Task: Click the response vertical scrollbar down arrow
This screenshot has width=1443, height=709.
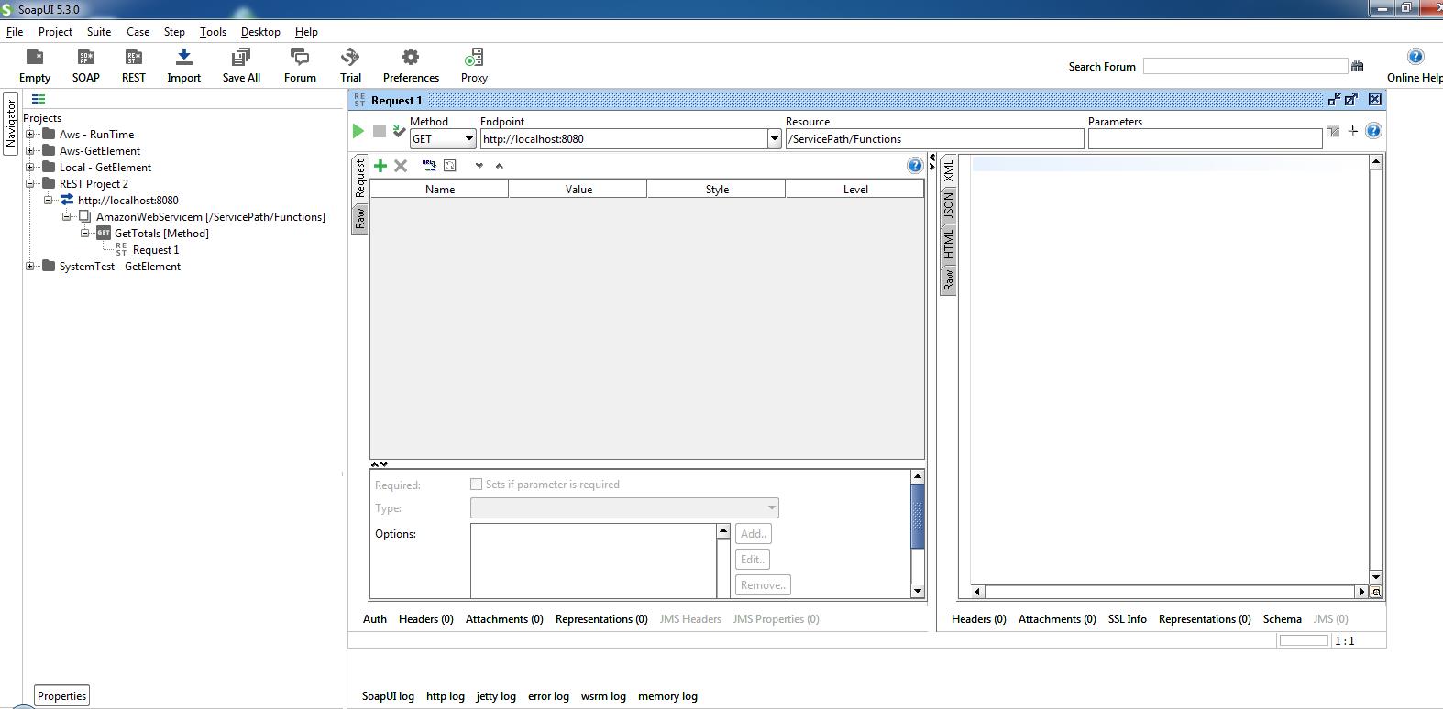Action: click(x=1375, y=577)
